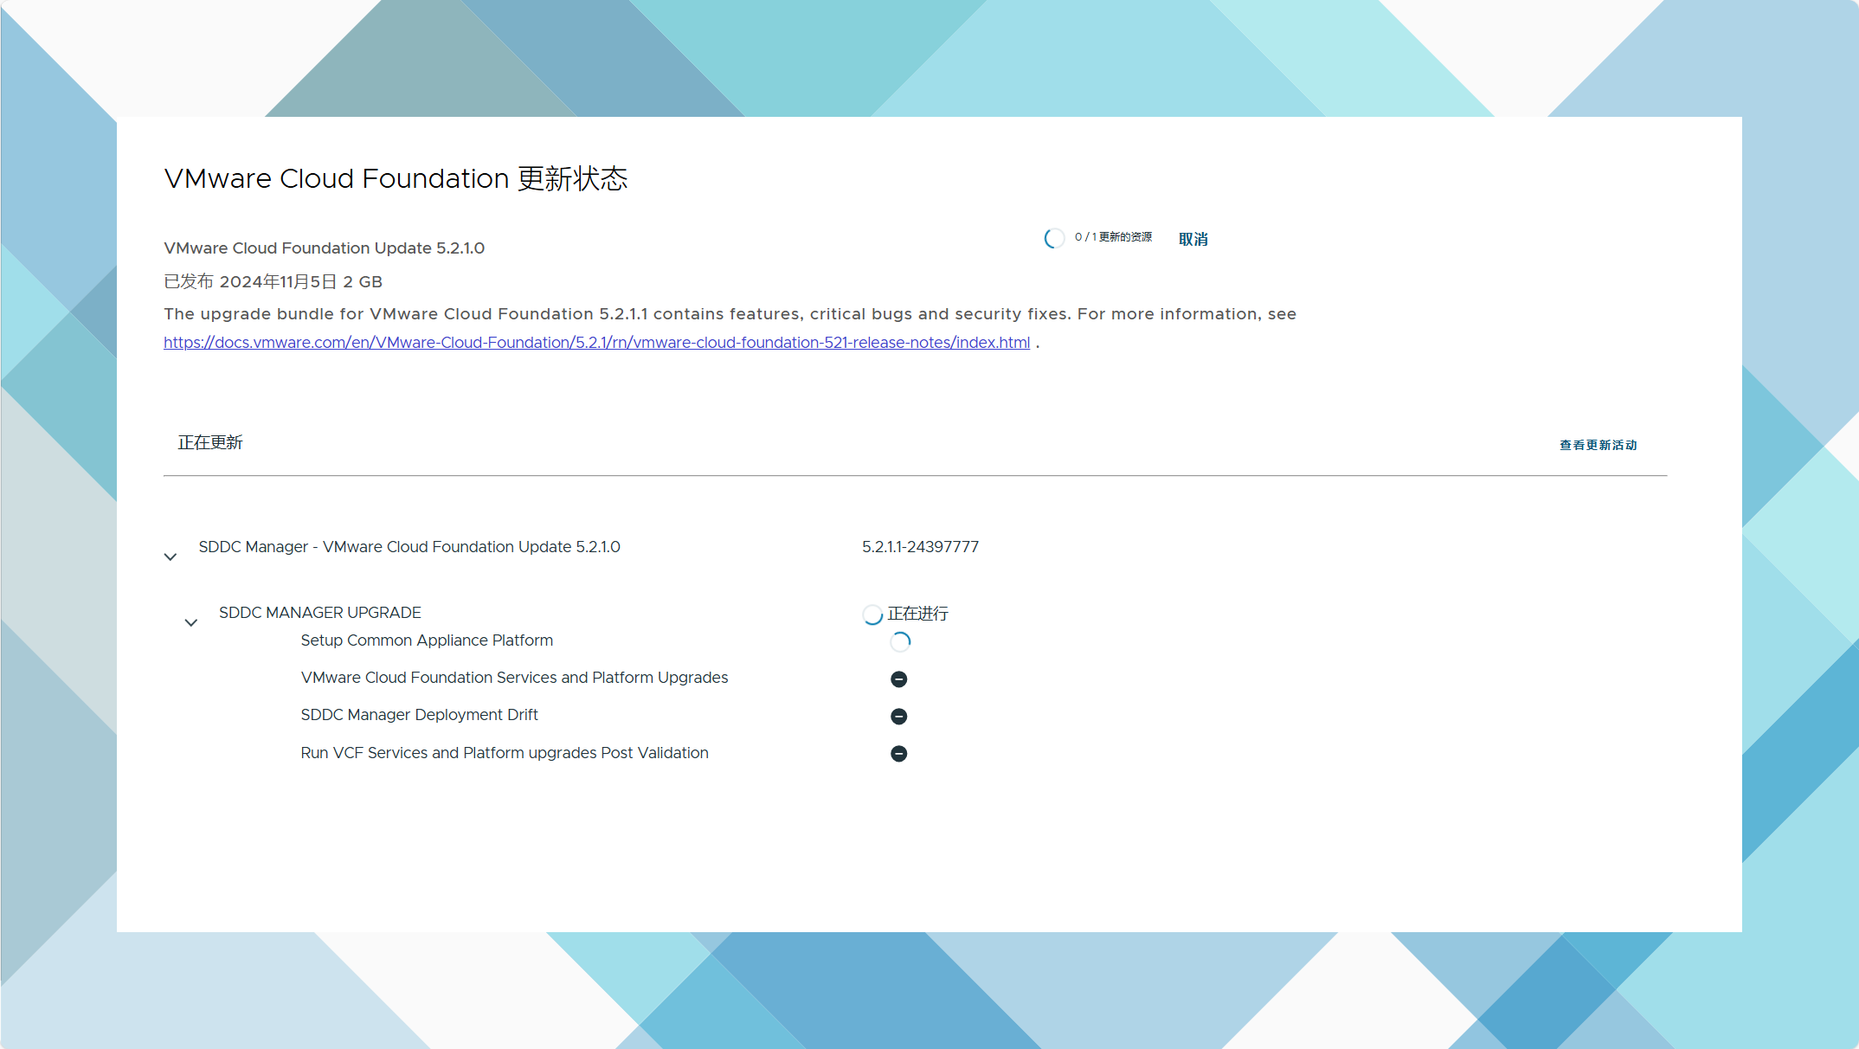Viewport: 1859px width, 1049px height.
Task: Collapse SDDC MANAGER UPGRADE section
Action: click(191, 622)
